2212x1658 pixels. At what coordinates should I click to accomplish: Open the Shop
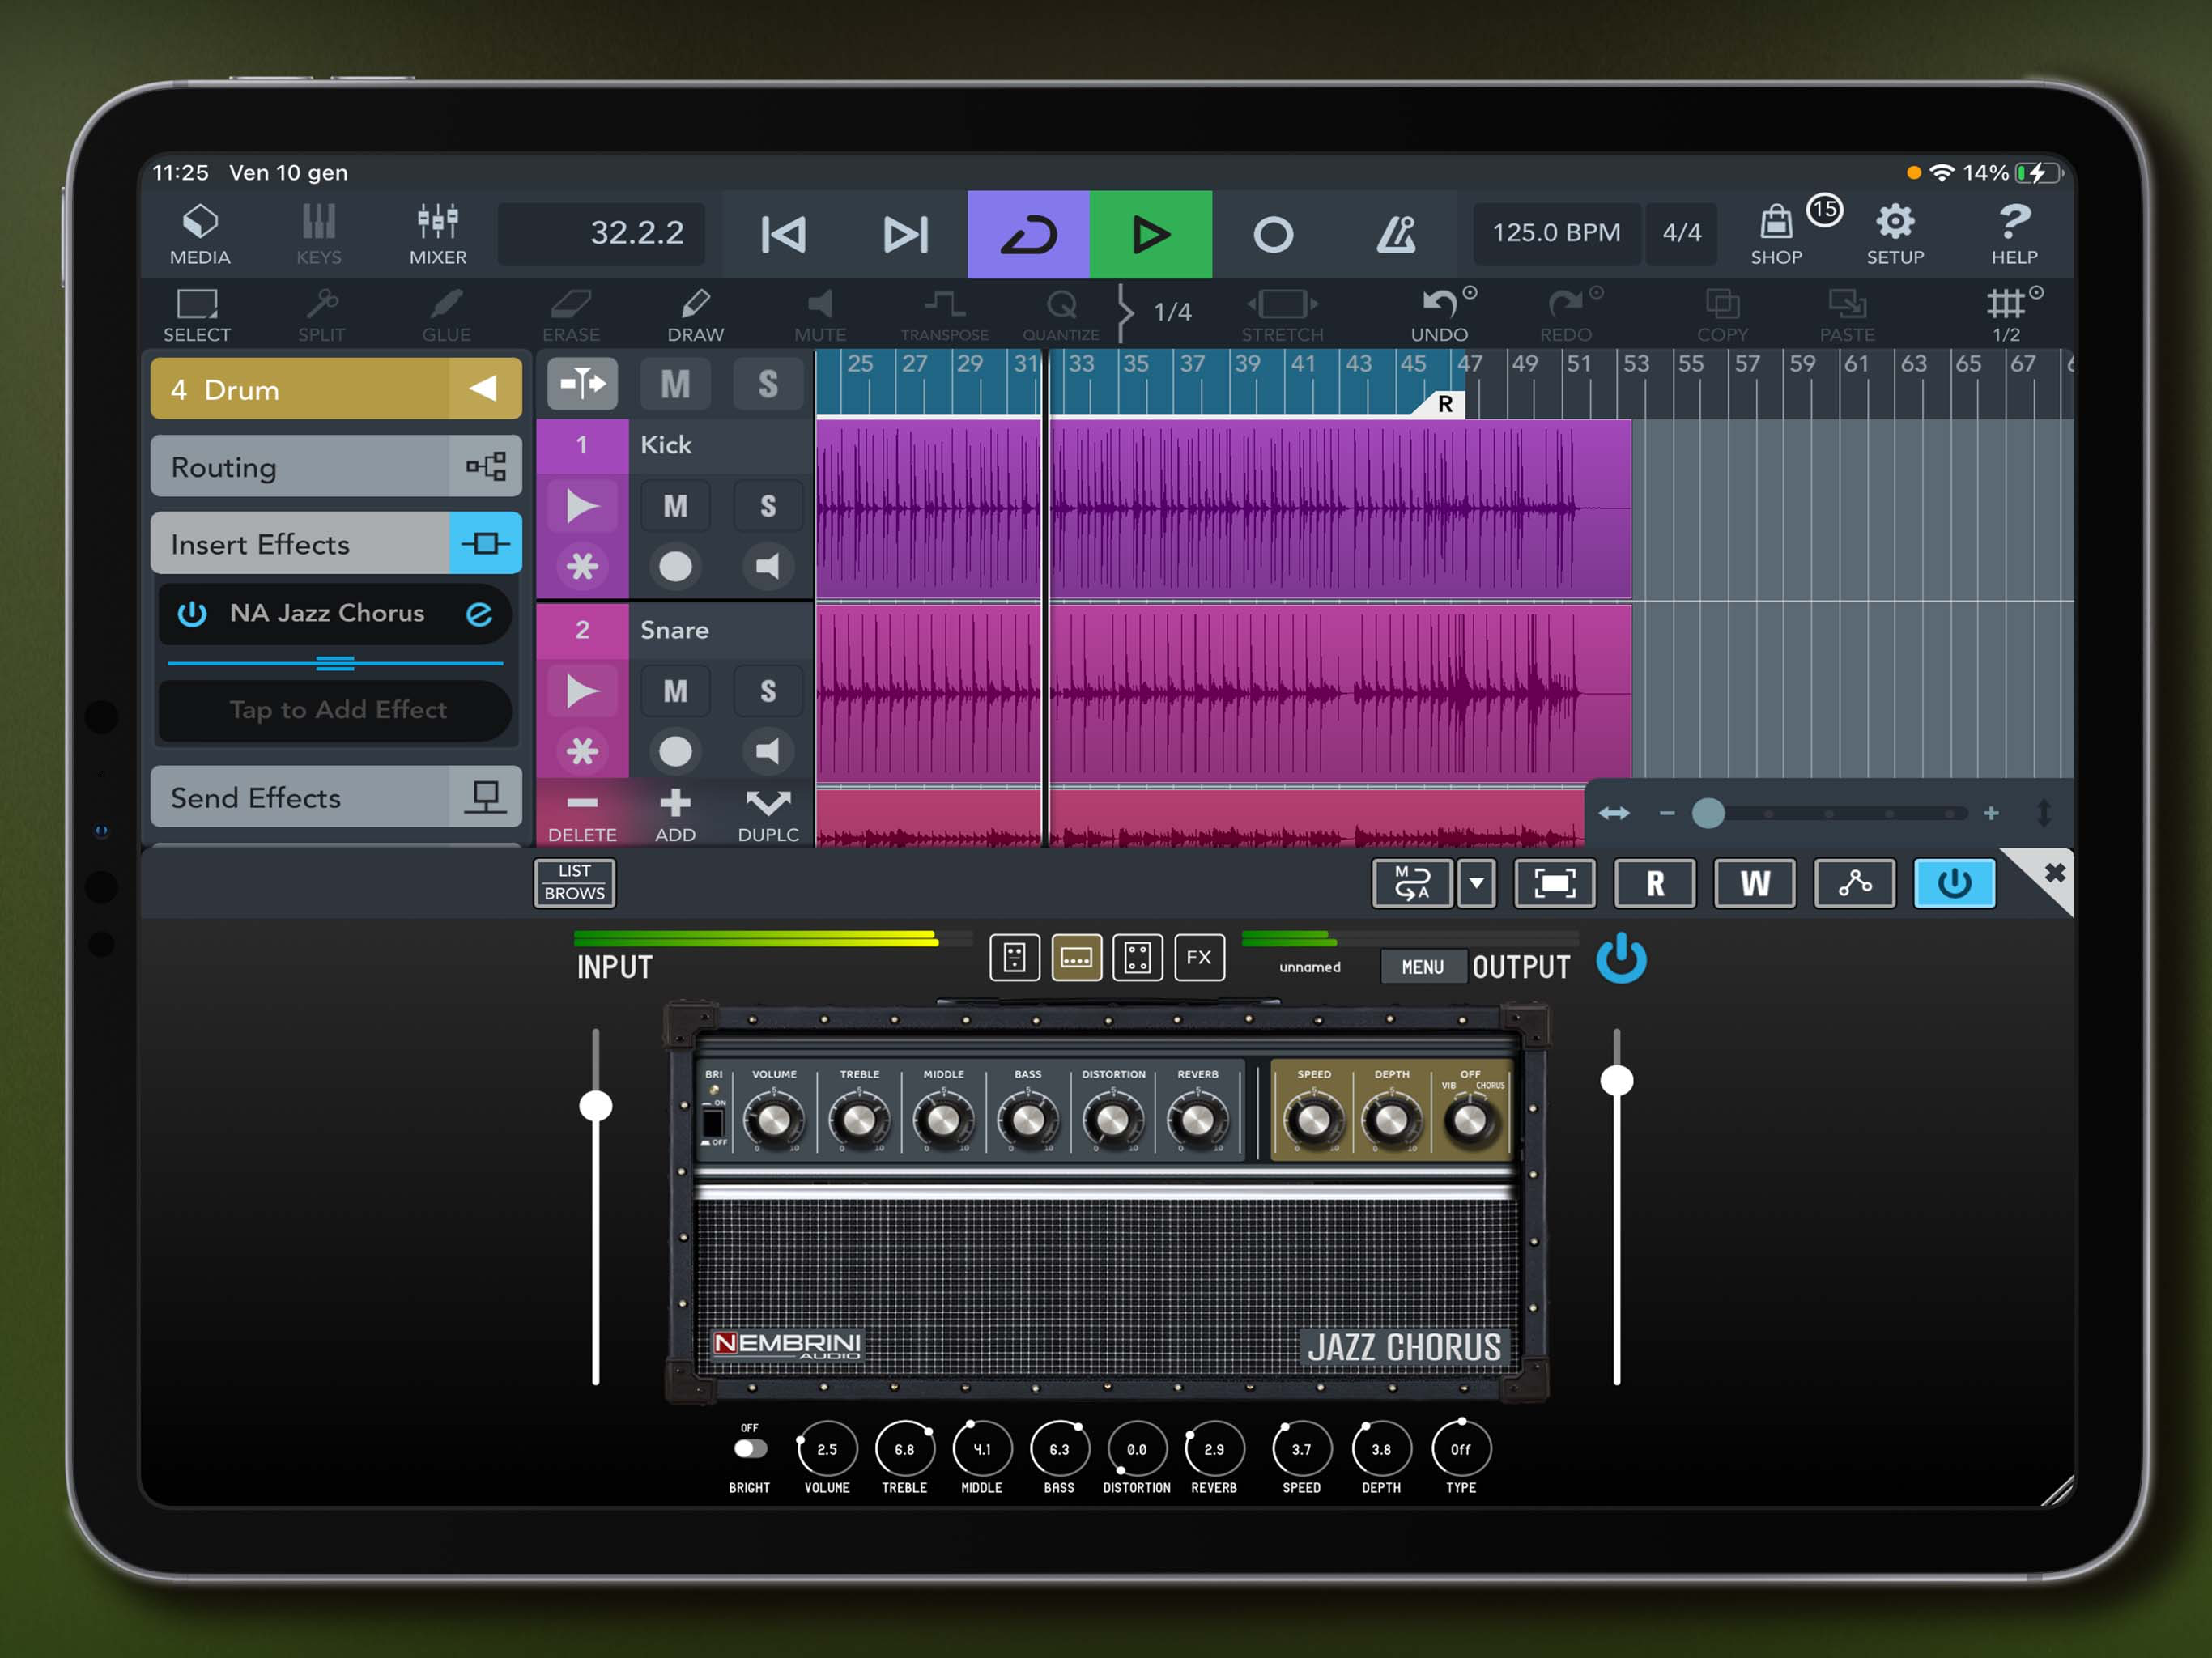[1777, 235]
